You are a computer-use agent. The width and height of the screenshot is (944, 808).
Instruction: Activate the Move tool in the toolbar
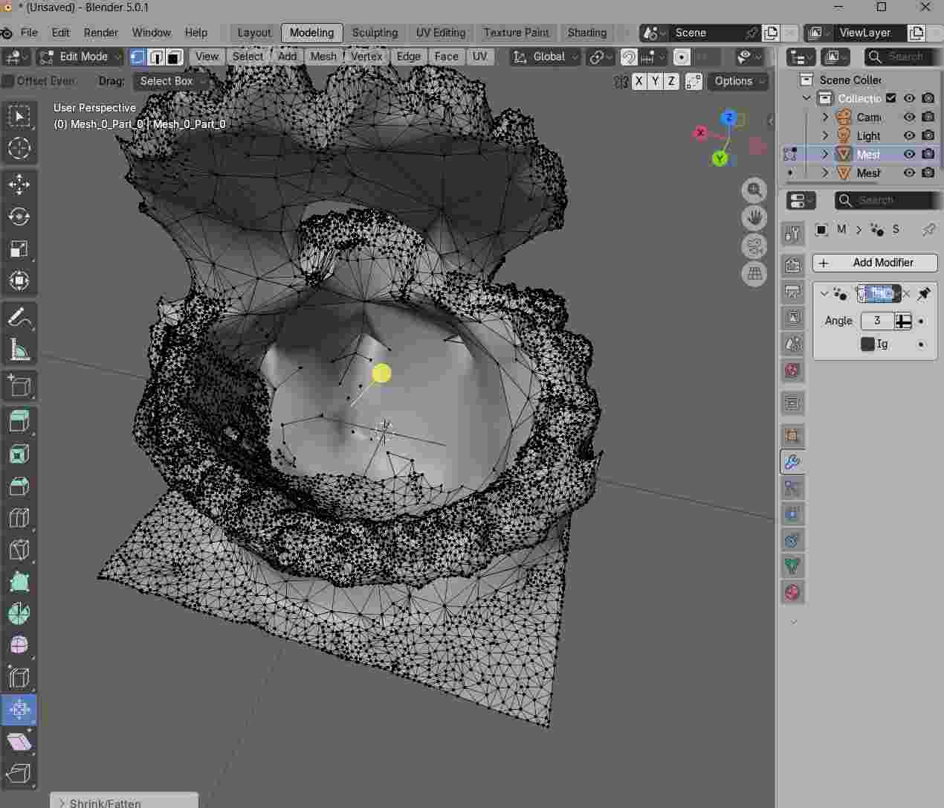point(19,184)
